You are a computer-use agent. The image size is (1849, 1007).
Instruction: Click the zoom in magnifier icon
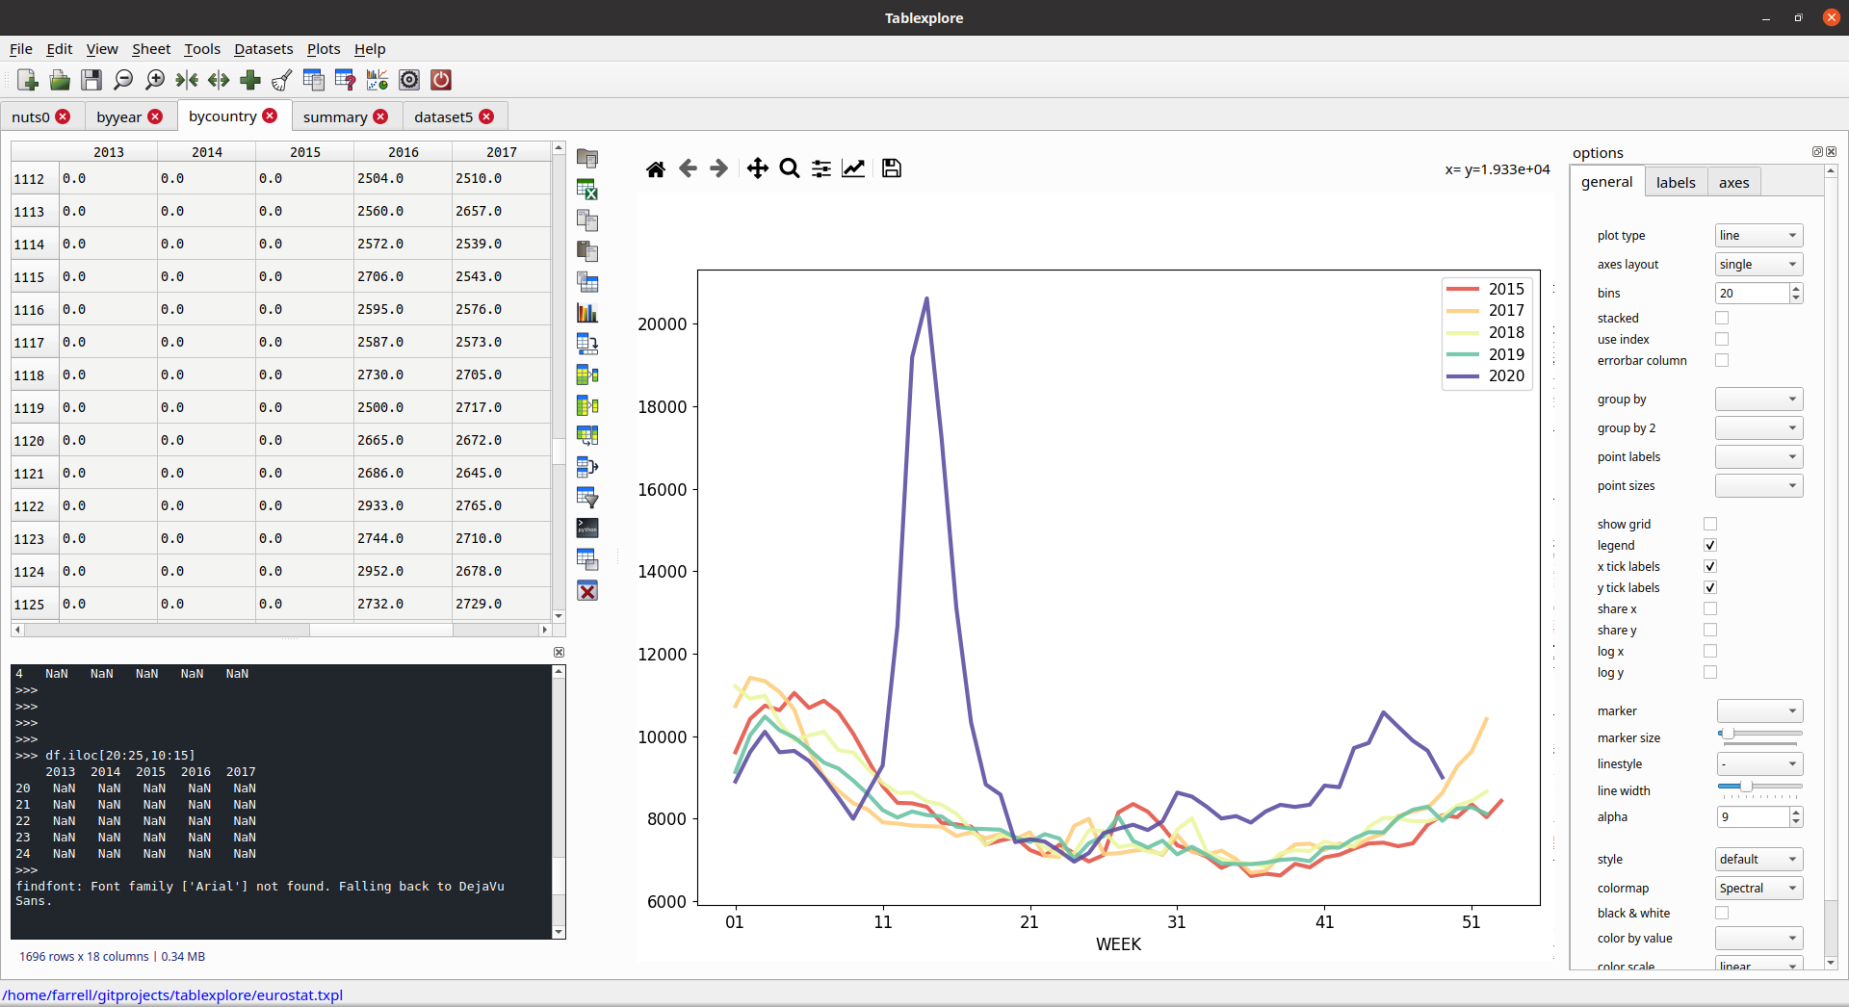tap(155, 80)
